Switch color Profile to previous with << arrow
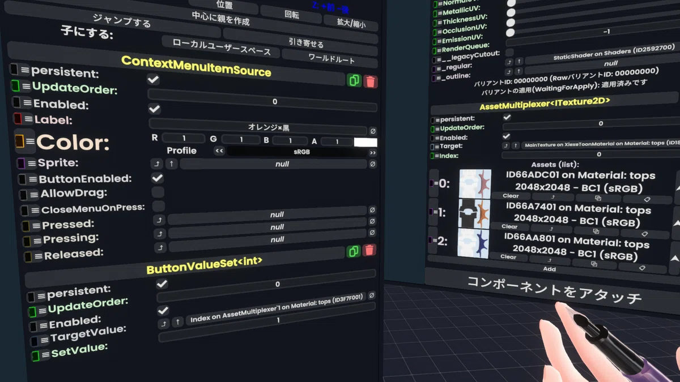The width and height of the screenshot is (680, 382). click(x=219, y=151)
